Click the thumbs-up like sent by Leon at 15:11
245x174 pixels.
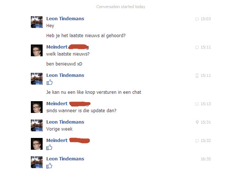pyautogui.click(x=50, y=82)
